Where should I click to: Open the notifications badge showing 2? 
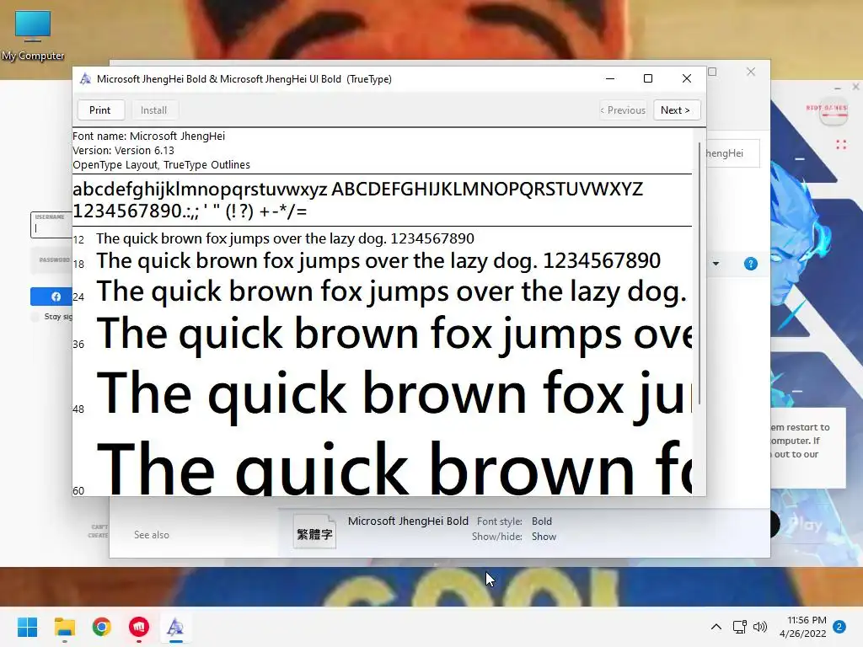point(839,626)
